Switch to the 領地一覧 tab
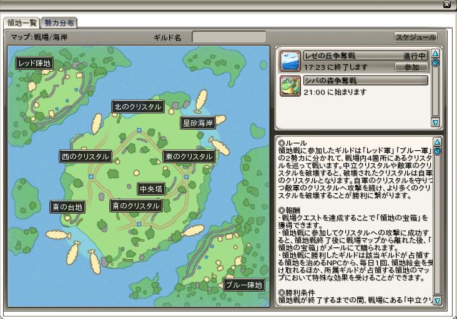This screenshot has width=457, height=319. click(22, 23)
